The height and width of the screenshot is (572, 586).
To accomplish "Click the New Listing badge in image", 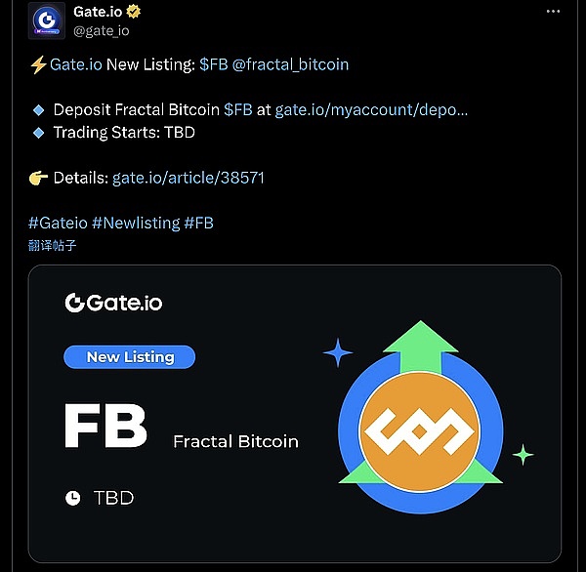I will pyautogui.click(x=130, y=357).
